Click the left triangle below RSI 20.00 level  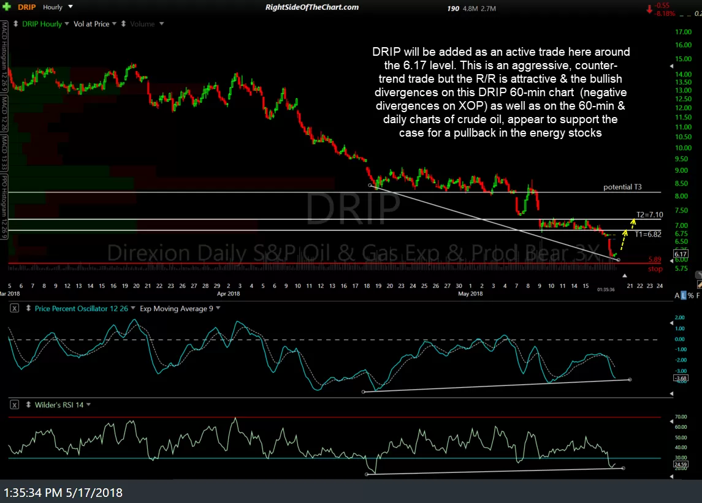pos(671,477)
